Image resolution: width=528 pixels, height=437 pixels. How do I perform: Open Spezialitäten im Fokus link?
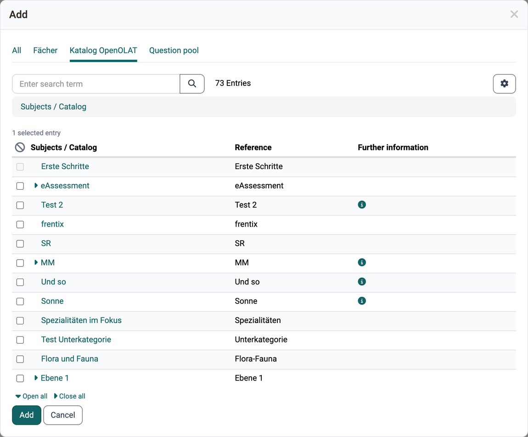tap(81, 320)
